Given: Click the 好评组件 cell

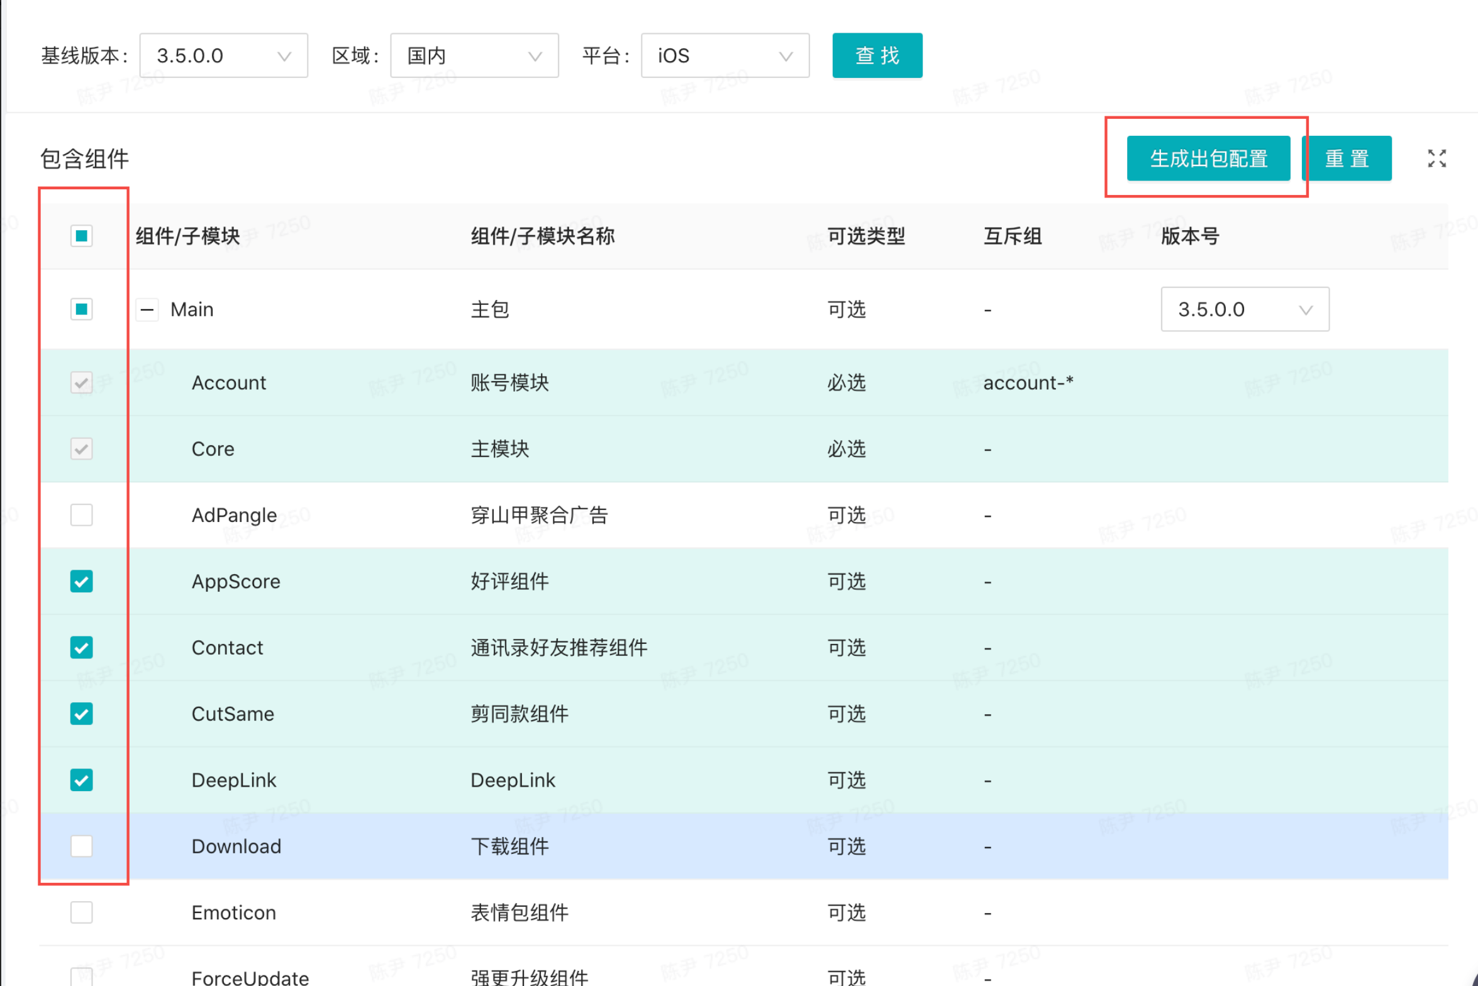Looking at the screenshot, I should (x=510, y=582).
